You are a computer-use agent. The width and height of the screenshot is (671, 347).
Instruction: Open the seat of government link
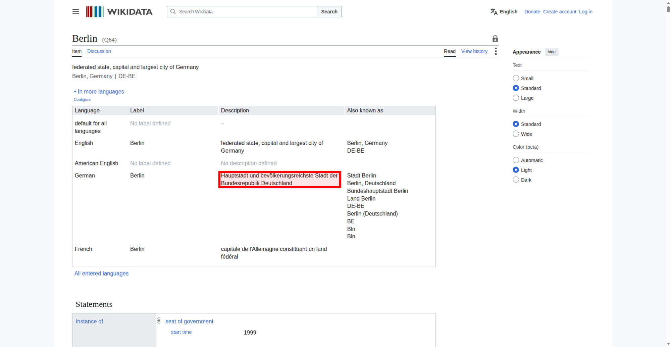click(x=189, y=321)
